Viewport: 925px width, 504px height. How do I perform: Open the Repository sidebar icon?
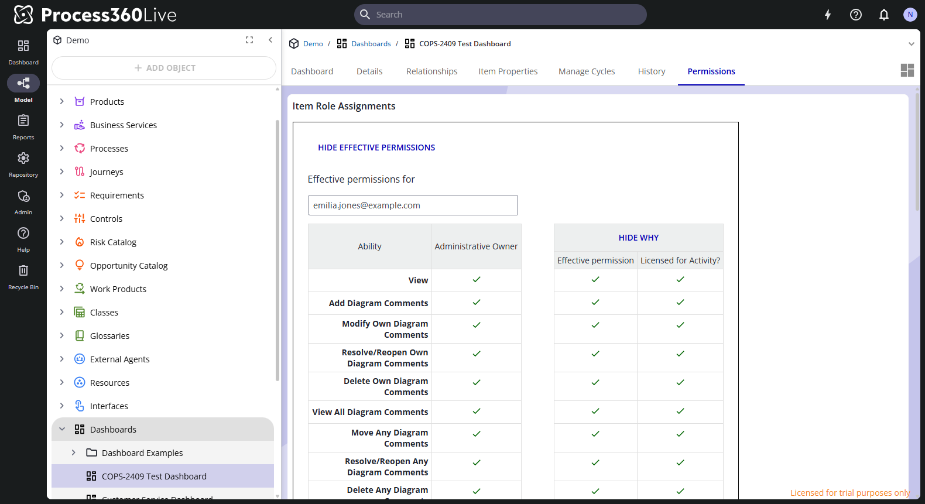[x=23, y=164]
